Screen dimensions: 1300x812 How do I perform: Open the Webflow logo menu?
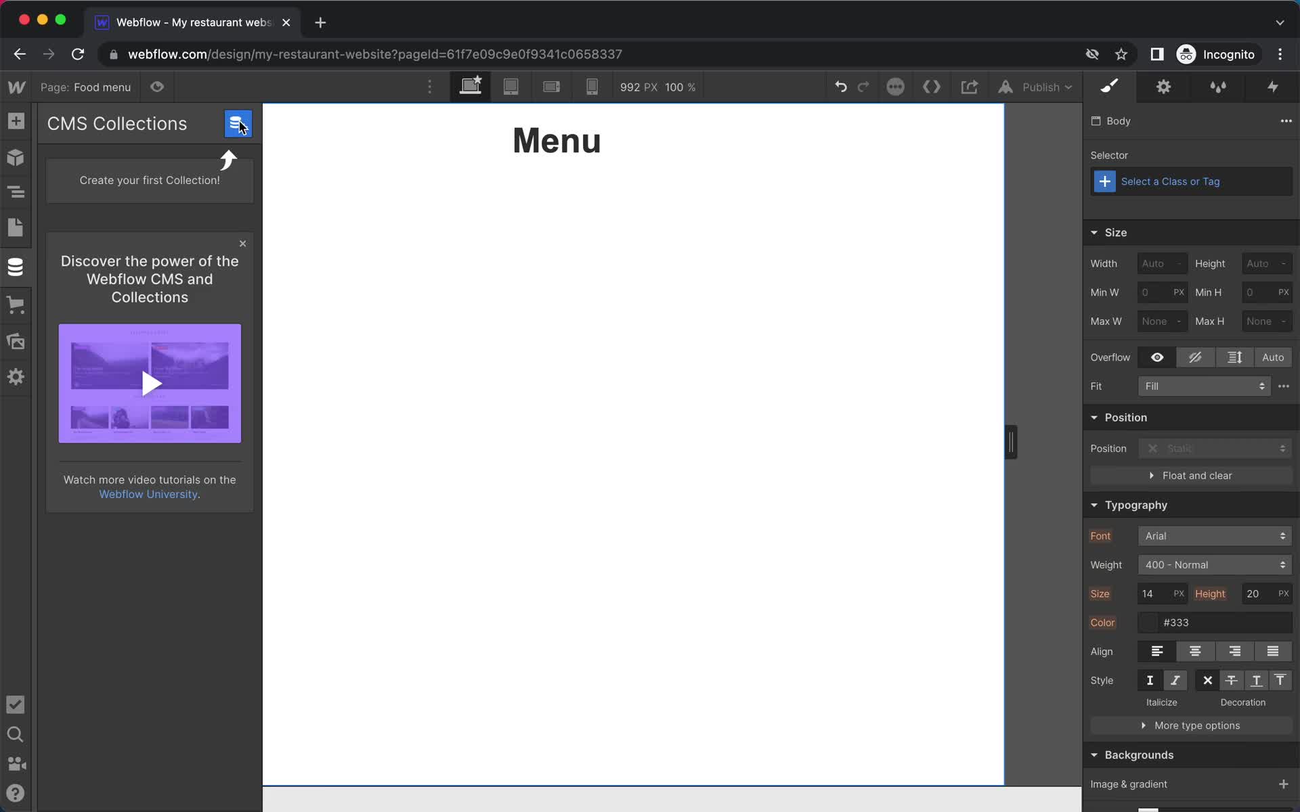[x=16, y=87]
